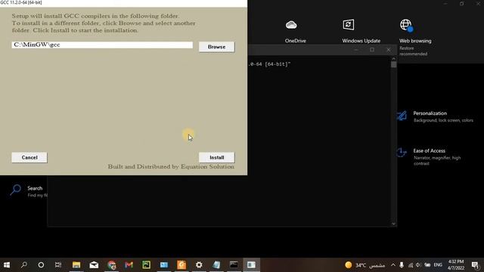Minimize the console window
Viewport: 484px width, 272px height.
tap(356, 50)
